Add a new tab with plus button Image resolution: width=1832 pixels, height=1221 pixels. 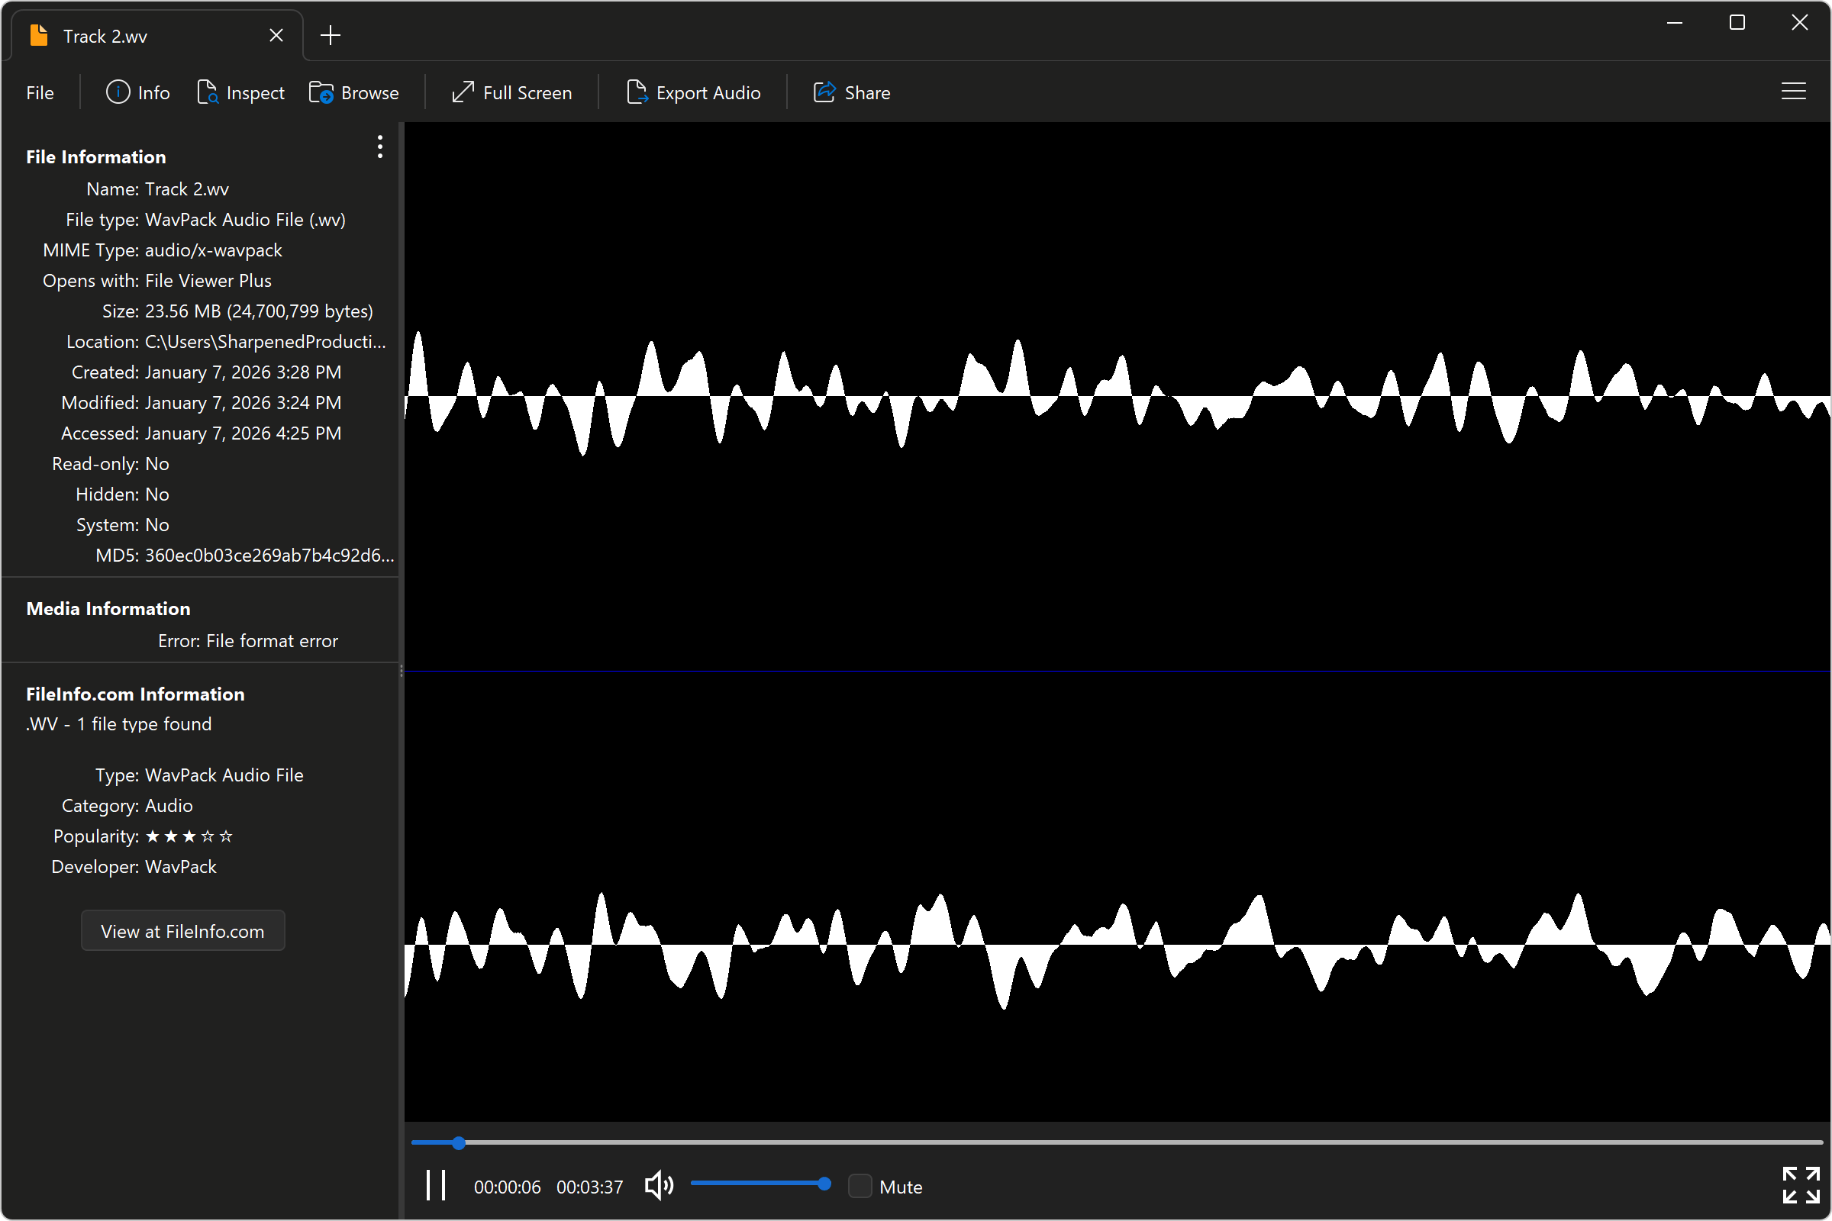click(331, 35)
